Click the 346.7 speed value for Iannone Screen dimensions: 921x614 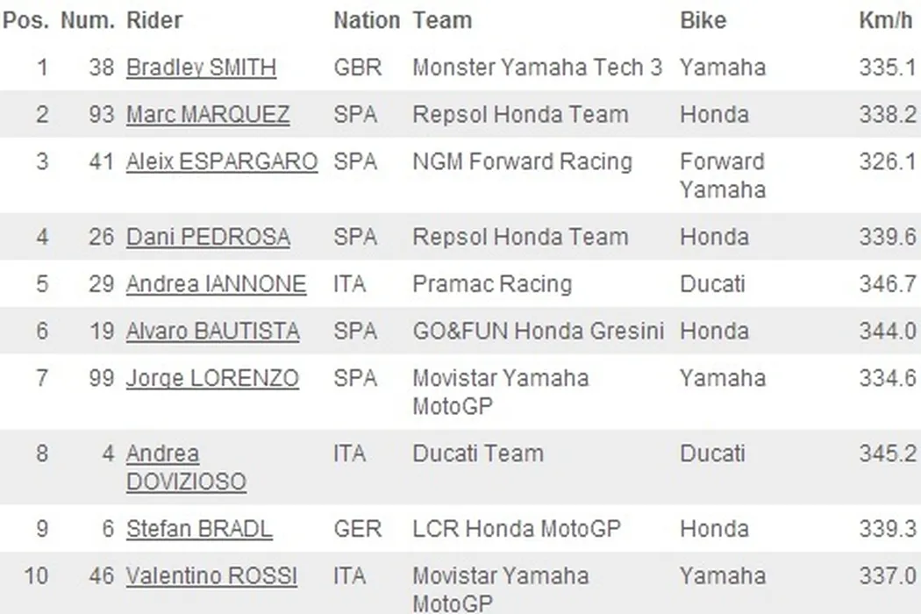pyautogui.click(x=887, y=284)
